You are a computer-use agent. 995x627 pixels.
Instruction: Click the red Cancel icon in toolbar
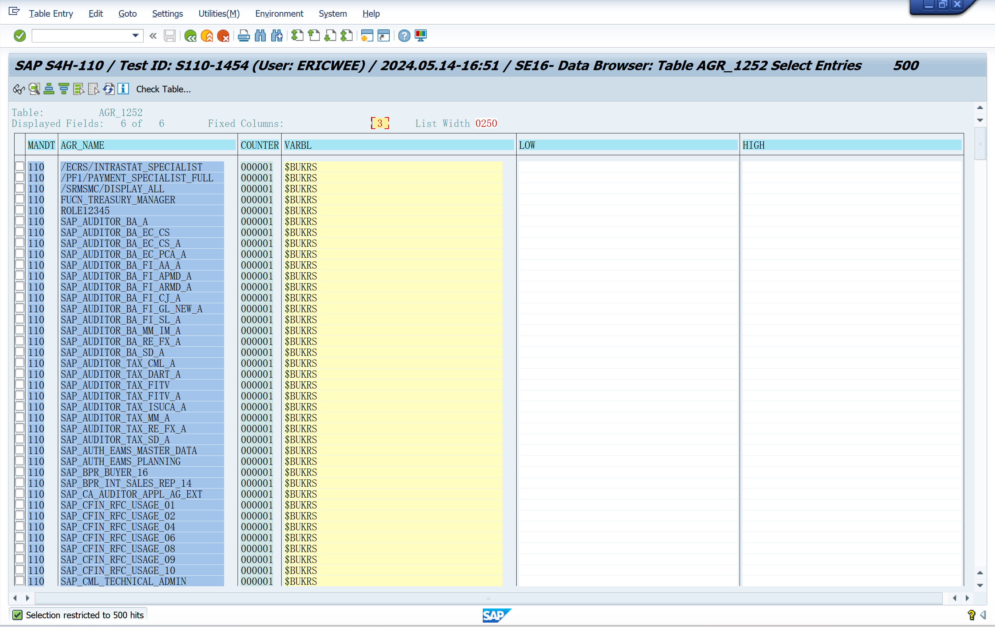(223, 36)
